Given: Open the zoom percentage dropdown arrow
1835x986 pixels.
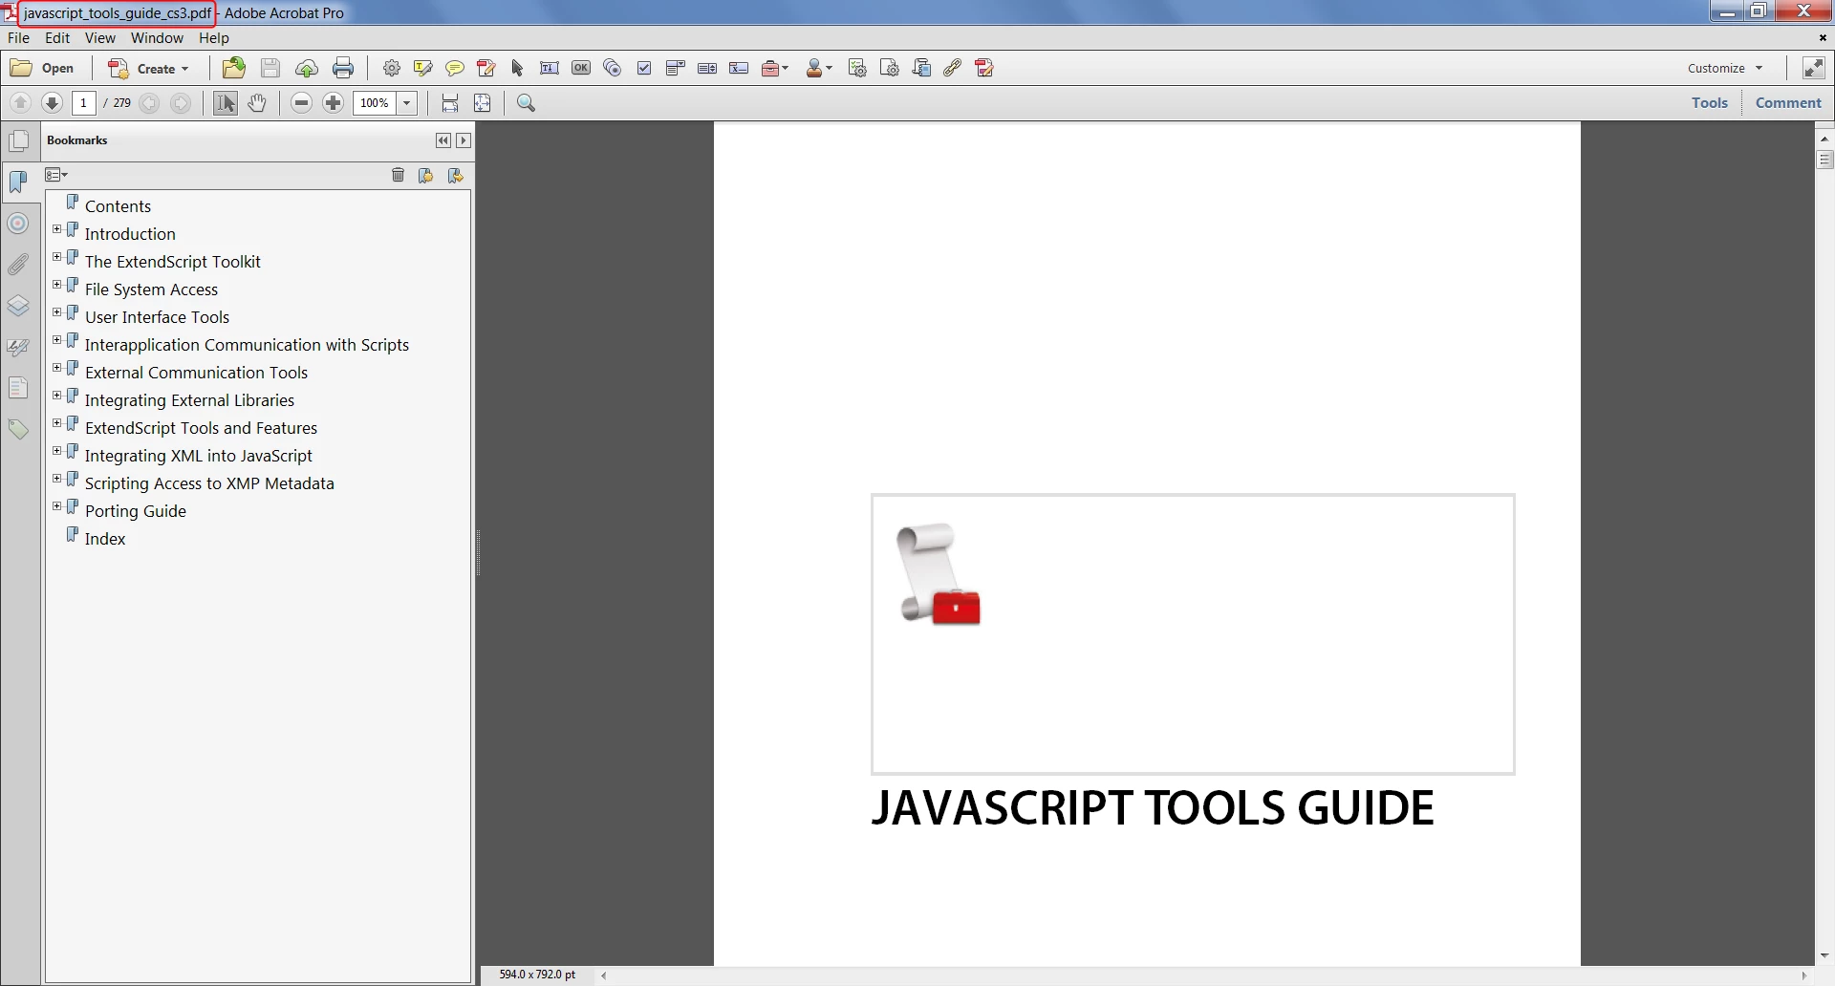Looking at the screenshot, I should pyautogui.click(x=407, y=103).
